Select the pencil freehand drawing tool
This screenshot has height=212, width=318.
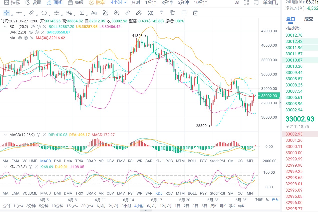click(x=139, y=13)
